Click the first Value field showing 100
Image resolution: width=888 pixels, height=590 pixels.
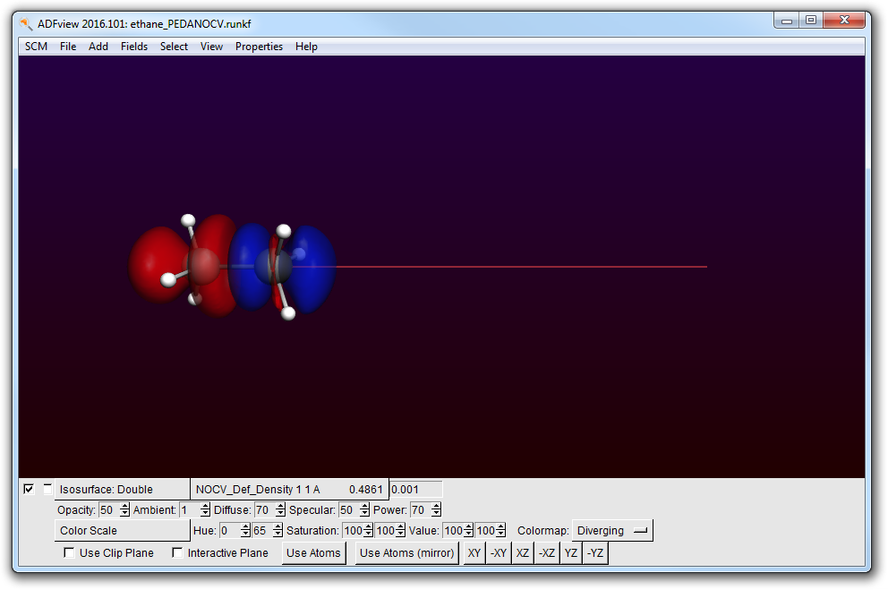click(x=453, y=531)
